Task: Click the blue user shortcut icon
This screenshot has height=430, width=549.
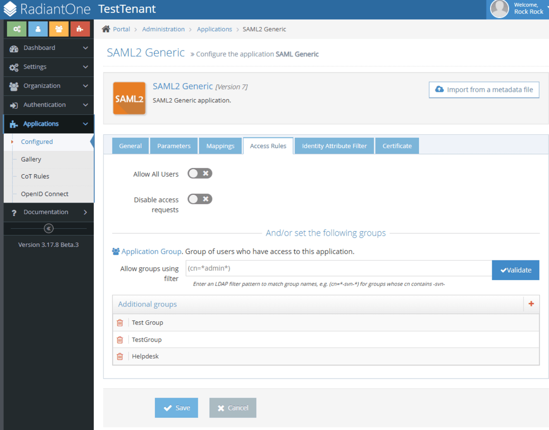Action: pos(38,29)
